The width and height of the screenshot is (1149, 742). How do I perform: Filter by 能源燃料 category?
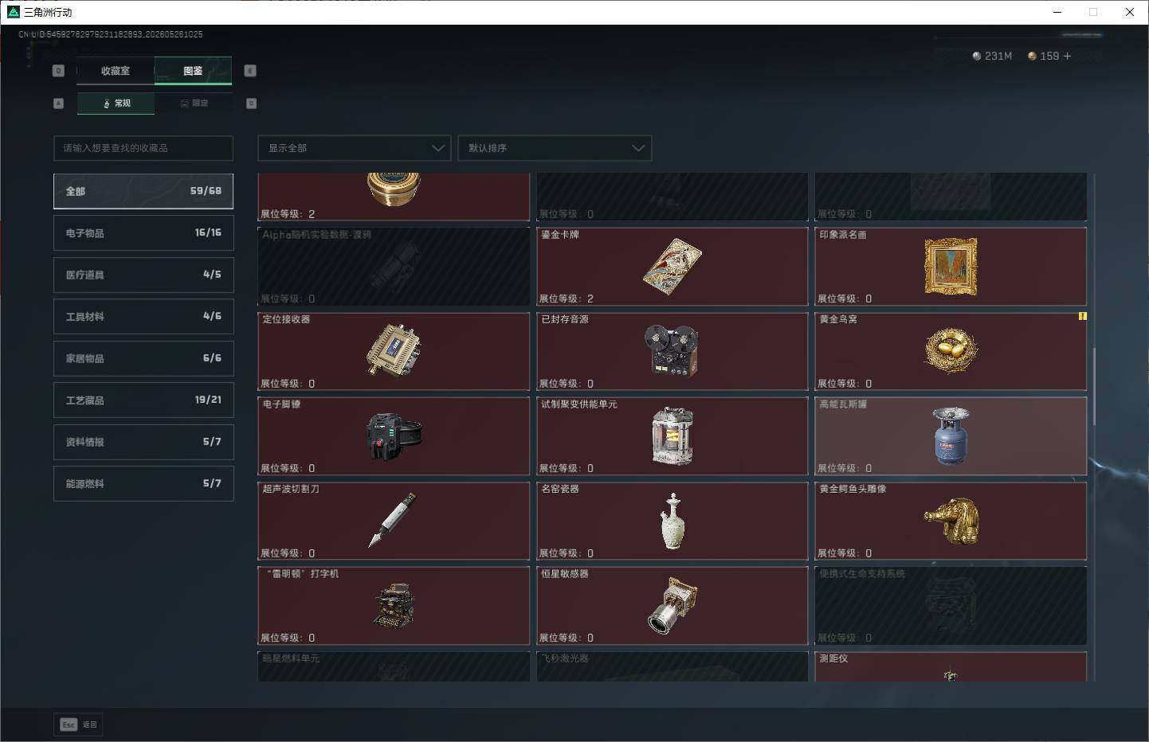pyautogui.click(x=143, y=483)
